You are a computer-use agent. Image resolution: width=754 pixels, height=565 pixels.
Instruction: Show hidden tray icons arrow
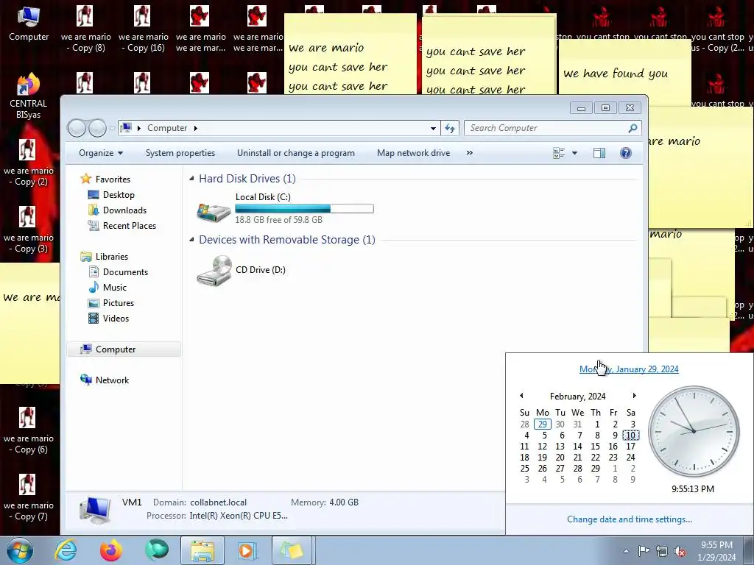(x=626, y=551)
